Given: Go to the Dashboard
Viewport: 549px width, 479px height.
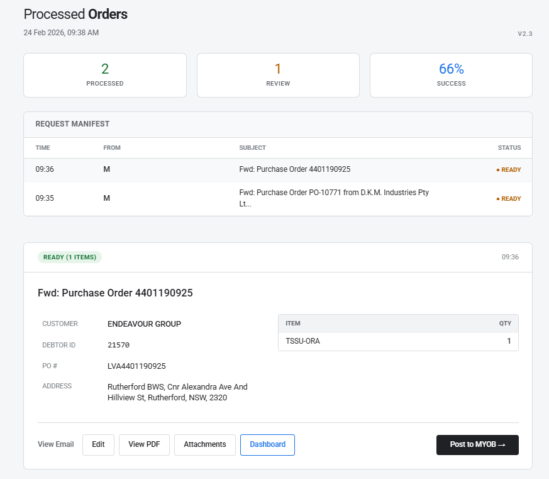Looking at the screenshot, I should (x=267, y=444).
